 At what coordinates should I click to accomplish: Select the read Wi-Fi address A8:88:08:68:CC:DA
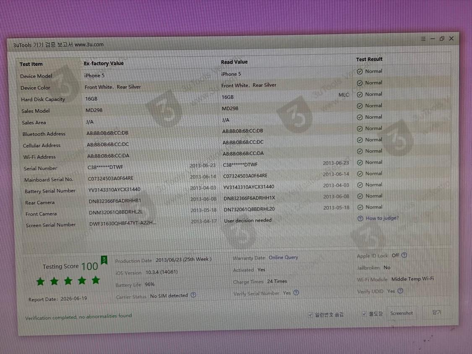(243, 154)
